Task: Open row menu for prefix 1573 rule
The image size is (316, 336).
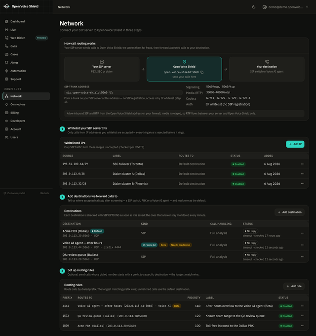Action: pos(303,316)
